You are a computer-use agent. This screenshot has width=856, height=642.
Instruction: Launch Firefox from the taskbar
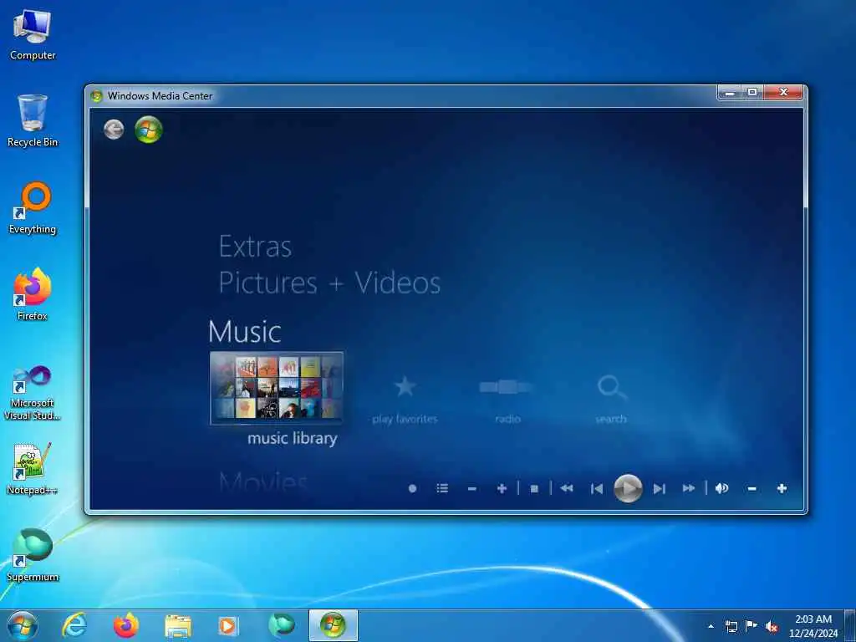pyautogui.click(x=125, y=625)
